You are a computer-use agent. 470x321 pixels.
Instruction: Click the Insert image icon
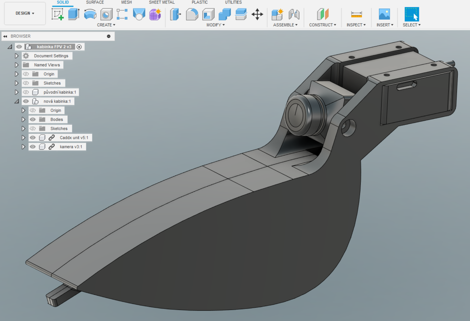coord(384,14)
